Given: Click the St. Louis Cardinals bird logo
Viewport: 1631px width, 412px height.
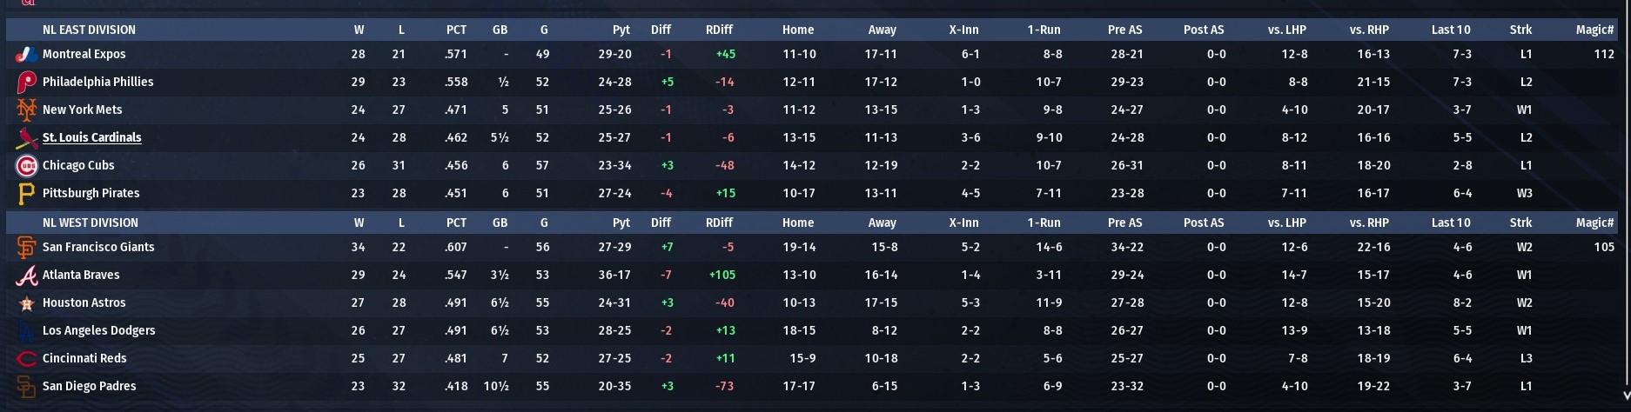Looking at the screenshot, I should 27,137.
